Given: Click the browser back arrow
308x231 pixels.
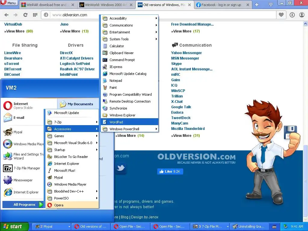Looking at the screenshot, I should click(x=7, y=15).
